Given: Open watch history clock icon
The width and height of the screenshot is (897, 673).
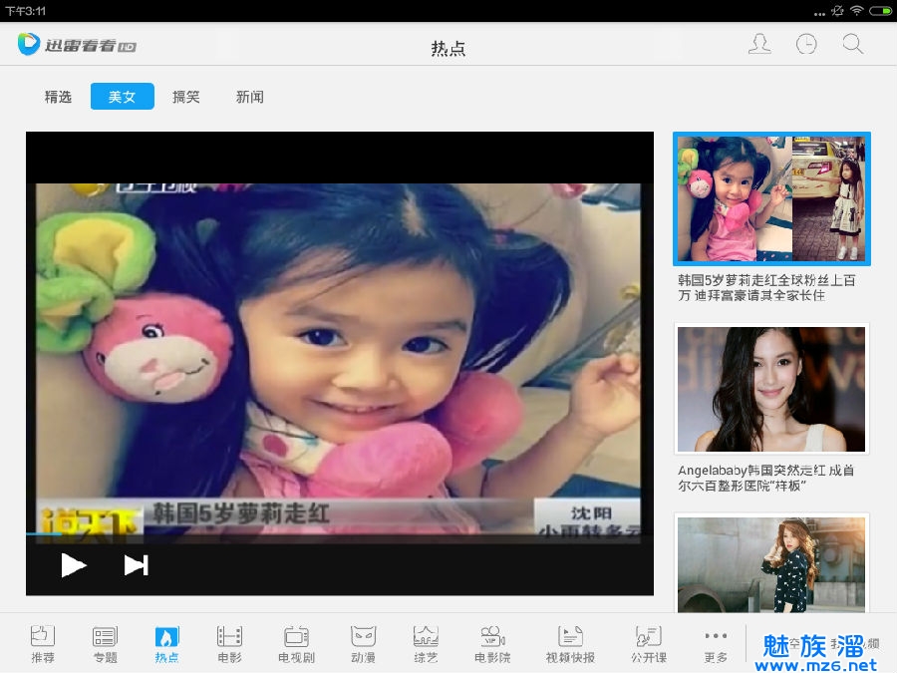Looking at the screenshot, I should [x=806, y=45].
